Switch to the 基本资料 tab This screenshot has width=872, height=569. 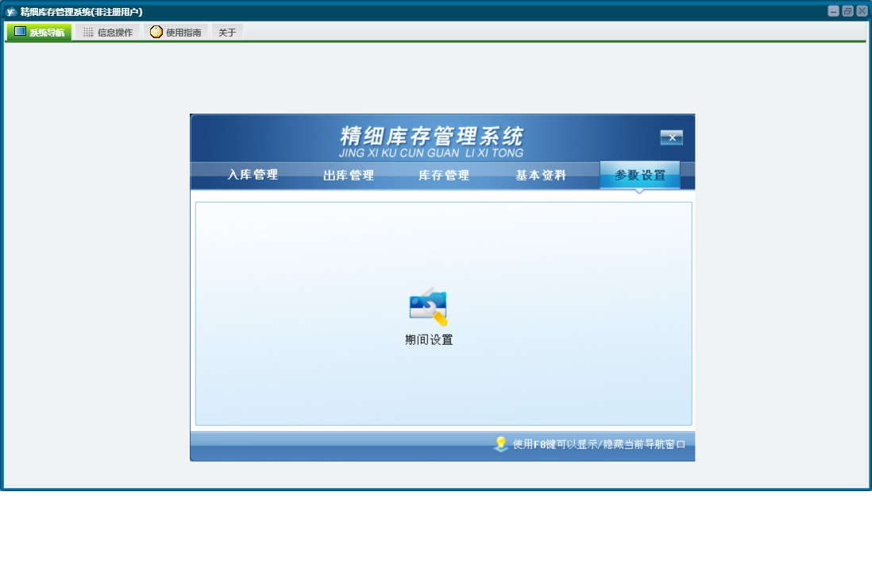(x=541, y=176)
